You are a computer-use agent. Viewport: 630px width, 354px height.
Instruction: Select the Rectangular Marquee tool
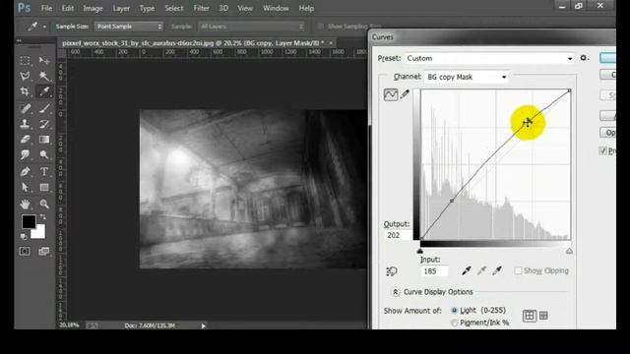25,61
